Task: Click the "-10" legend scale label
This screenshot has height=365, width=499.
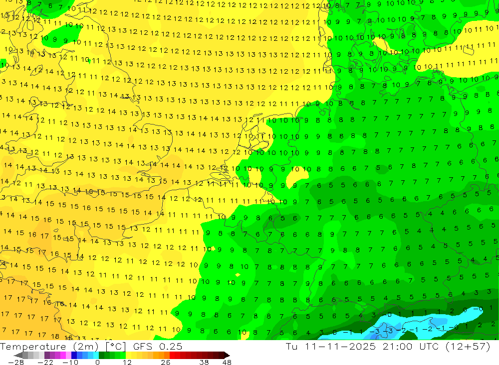Action: pos(70,363)
